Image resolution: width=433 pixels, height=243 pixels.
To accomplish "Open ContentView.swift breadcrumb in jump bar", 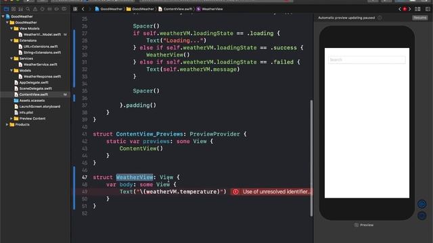I will click(x=175, y=9).
